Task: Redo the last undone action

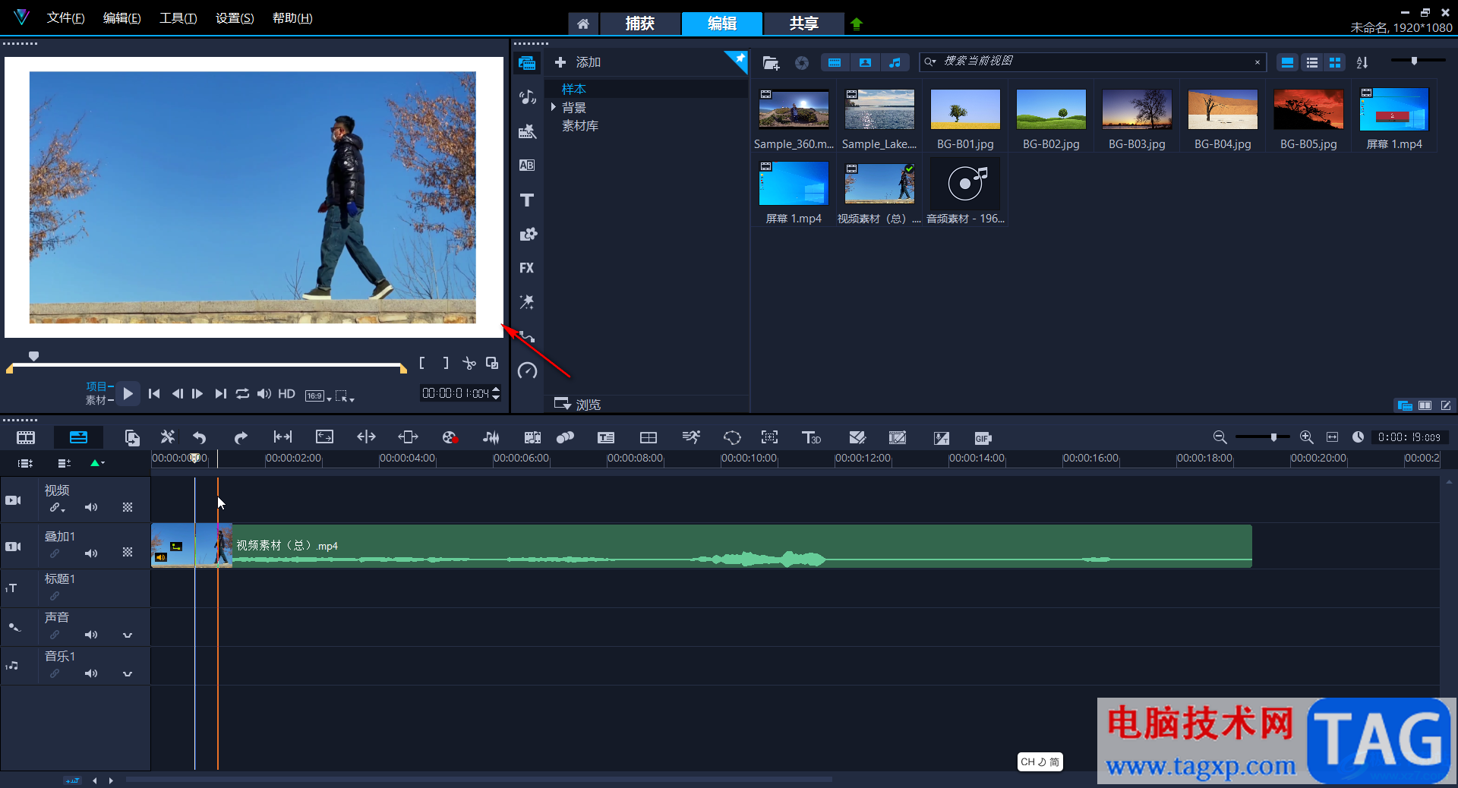Action: pyautogui.click(x=241, y=438)
